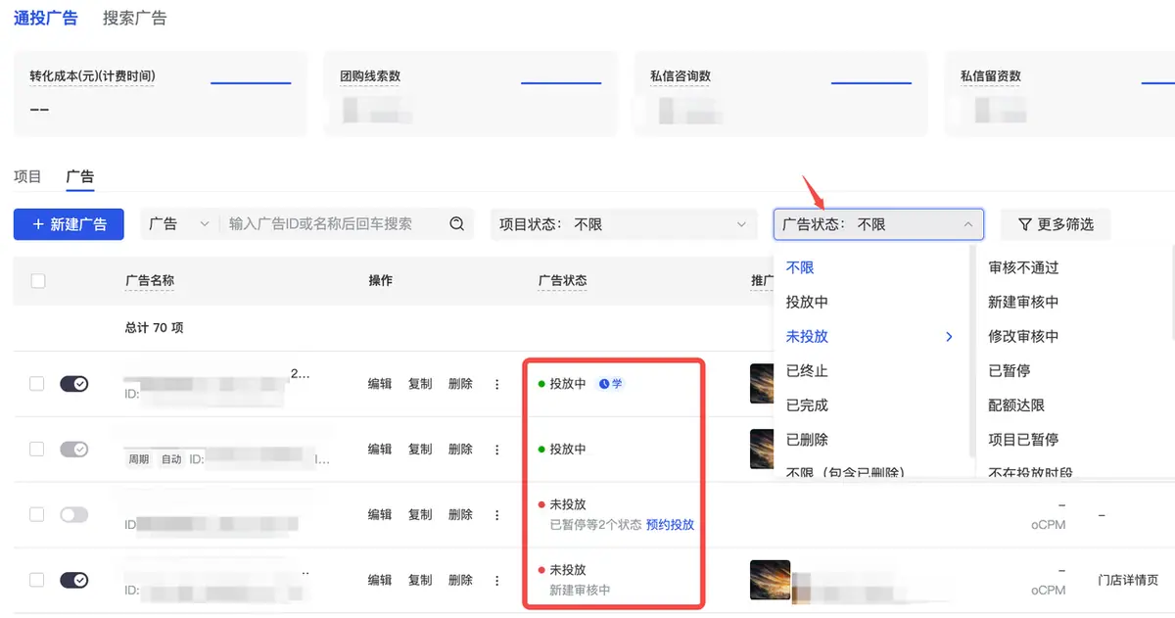Click 复制 in the 预约投放 row
Screen dimensions: 1175x618
[x=420, y=515]
